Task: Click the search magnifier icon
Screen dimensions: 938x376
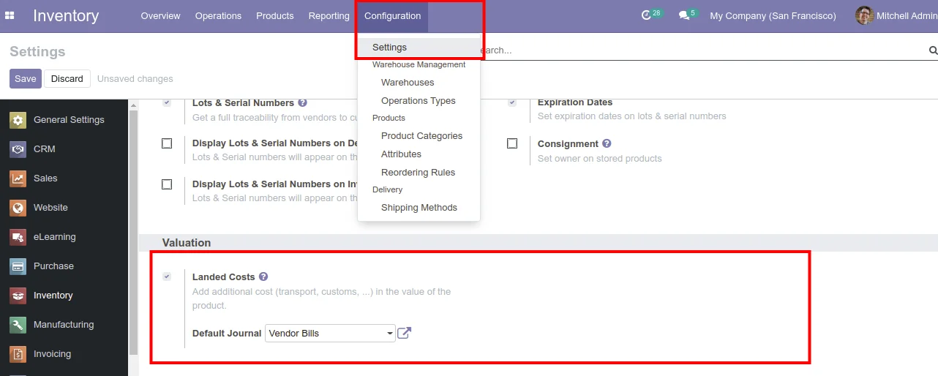Action: (933, 50)
